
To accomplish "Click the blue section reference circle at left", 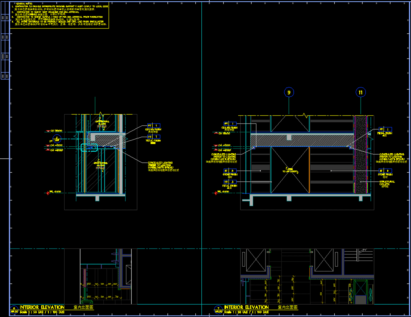I will 57,139.
